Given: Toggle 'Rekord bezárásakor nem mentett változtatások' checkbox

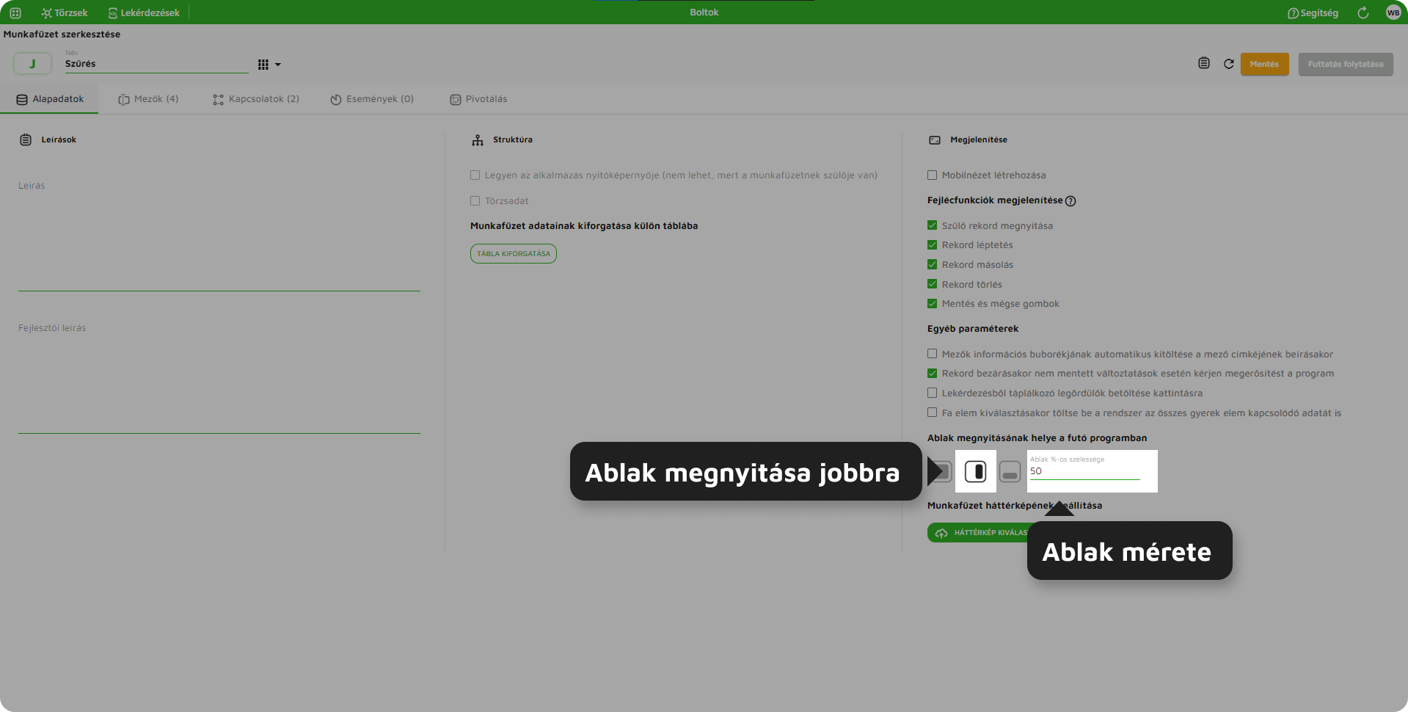Looking at the screenshot, I should 932,374.
